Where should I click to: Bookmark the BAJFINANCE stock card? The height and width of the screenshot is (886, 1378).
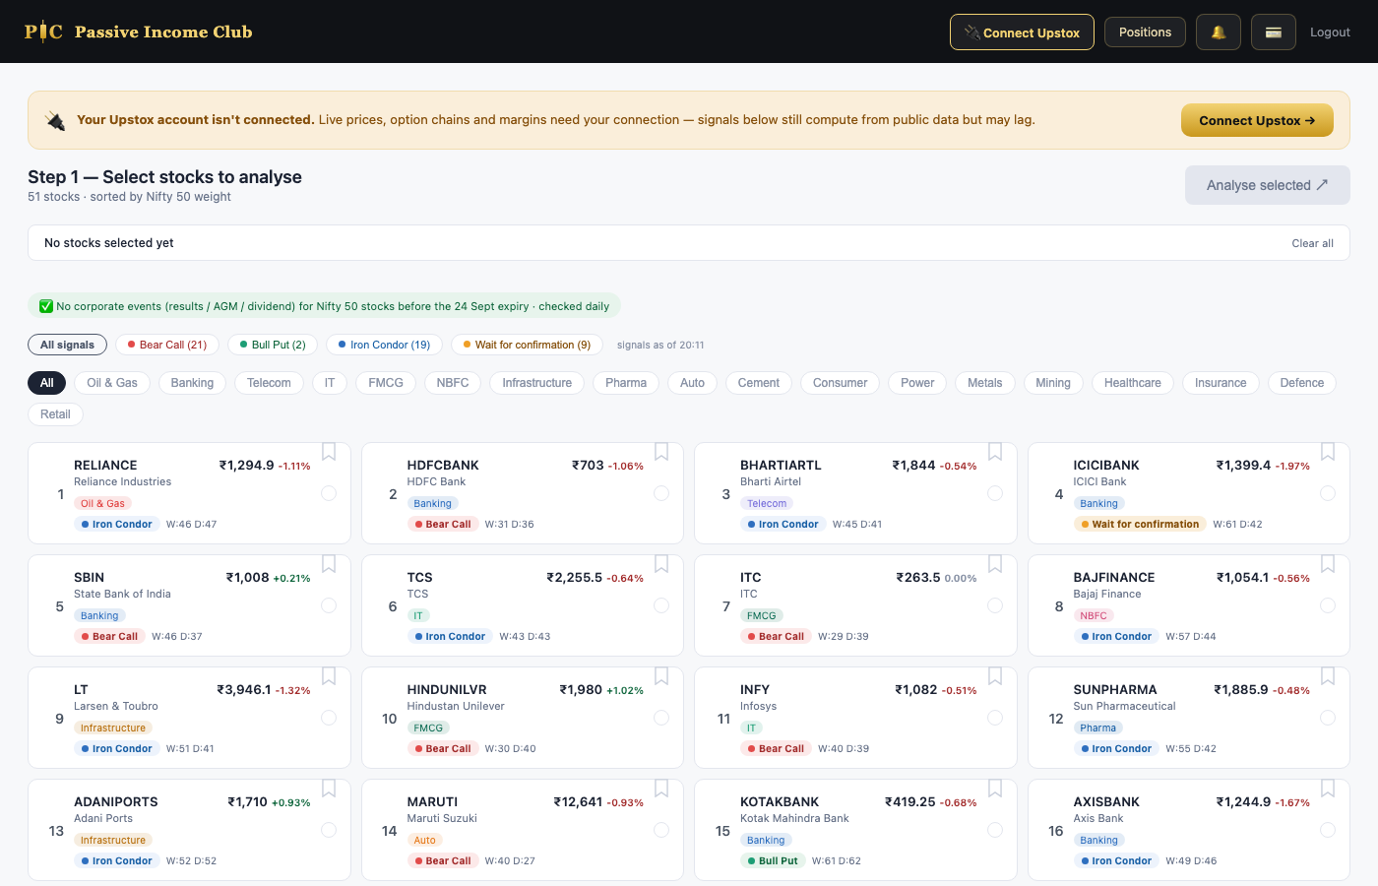coord(1328,564)
